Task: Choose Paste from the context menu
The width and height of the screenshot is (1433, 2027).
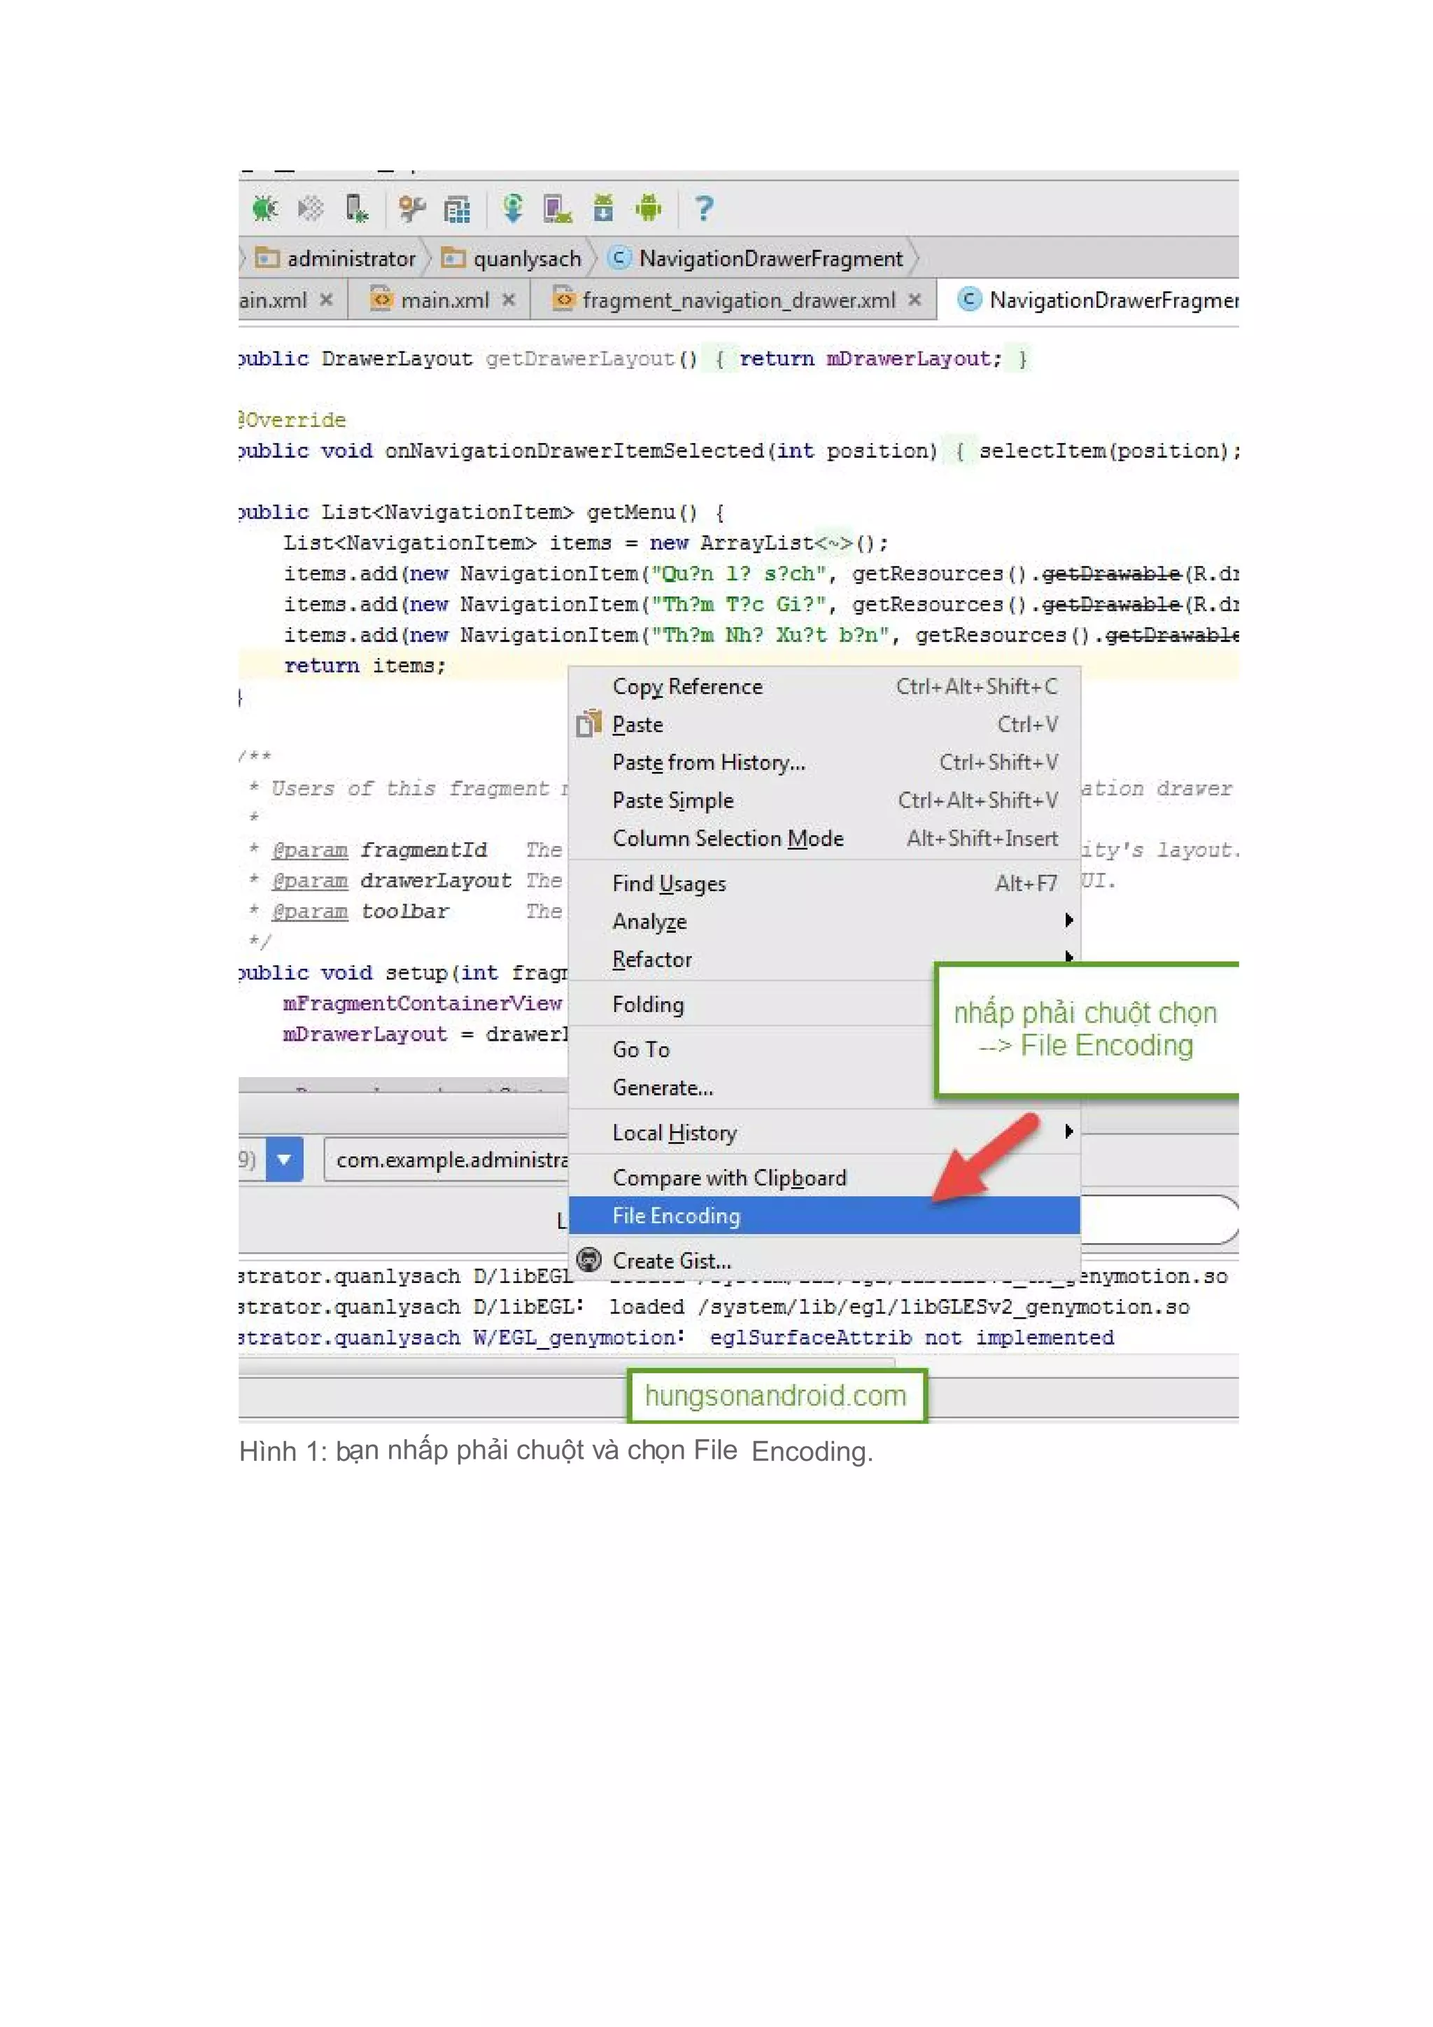Action: [x=638, y=725]
